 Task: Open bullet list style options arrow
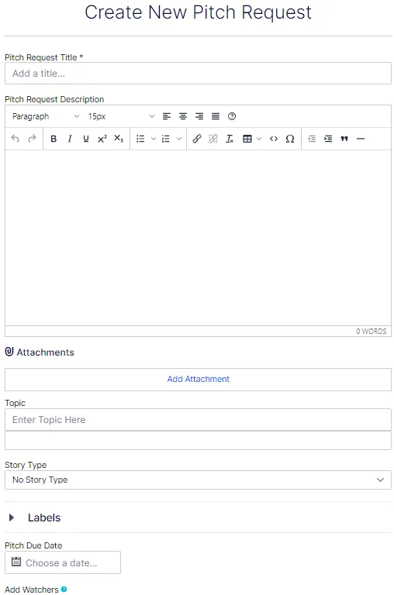click(154, 139)
